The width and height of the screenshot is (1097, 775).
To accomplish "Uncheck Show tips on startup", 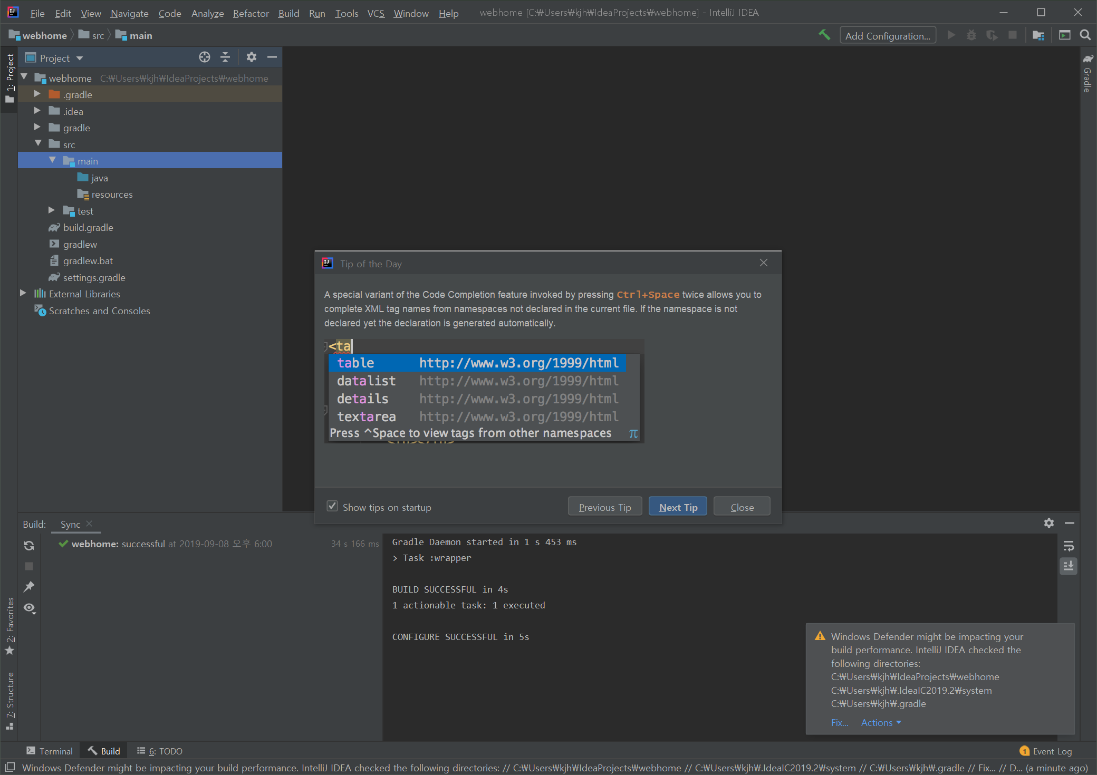I will [x=332, y=507].
